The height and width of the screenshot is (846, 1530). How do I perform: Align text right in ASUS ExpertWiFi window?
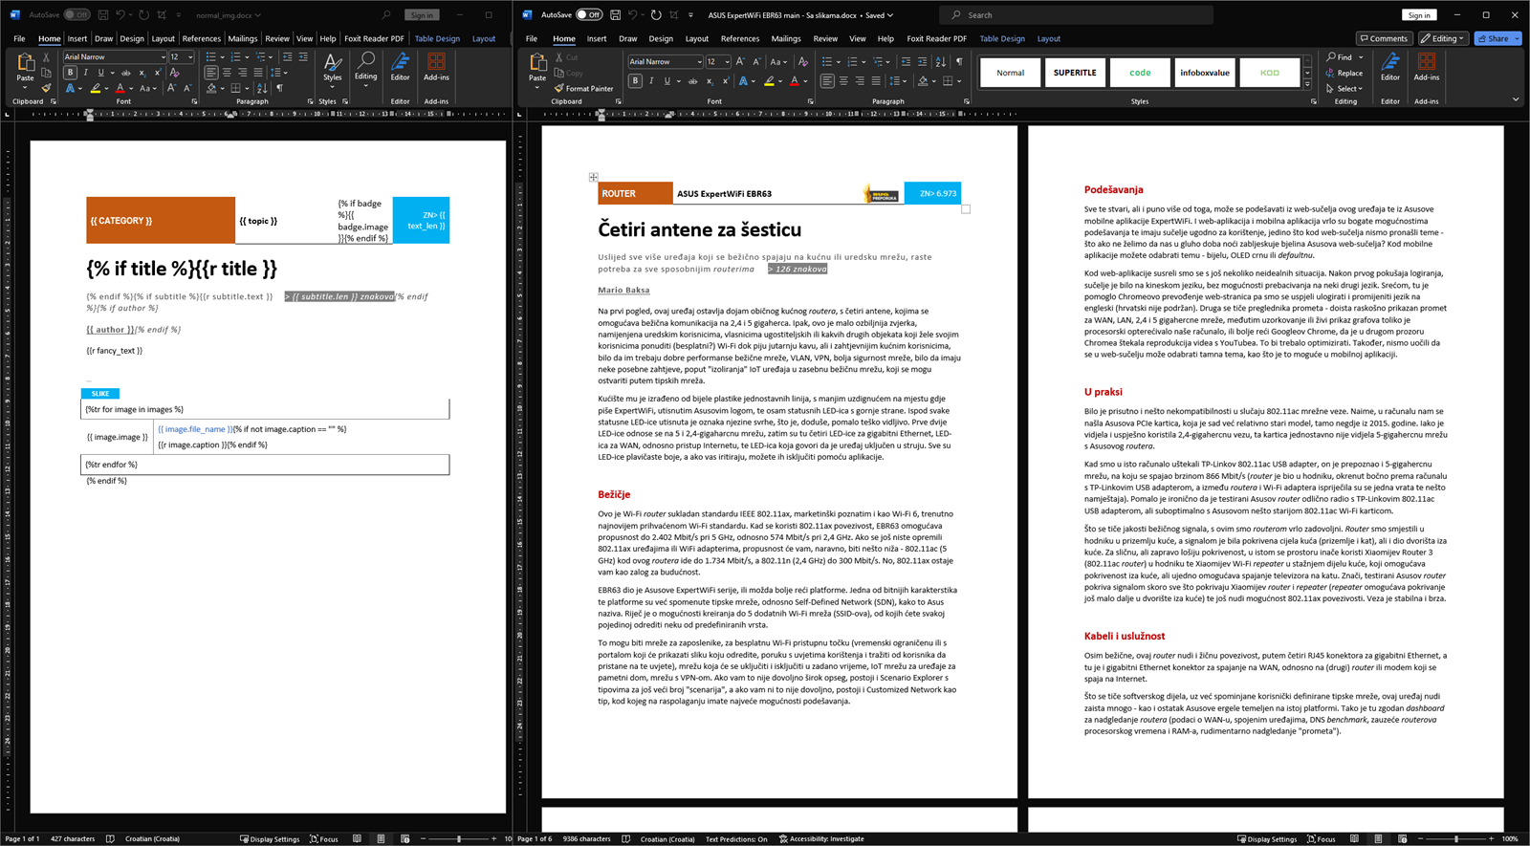(860, 81)
